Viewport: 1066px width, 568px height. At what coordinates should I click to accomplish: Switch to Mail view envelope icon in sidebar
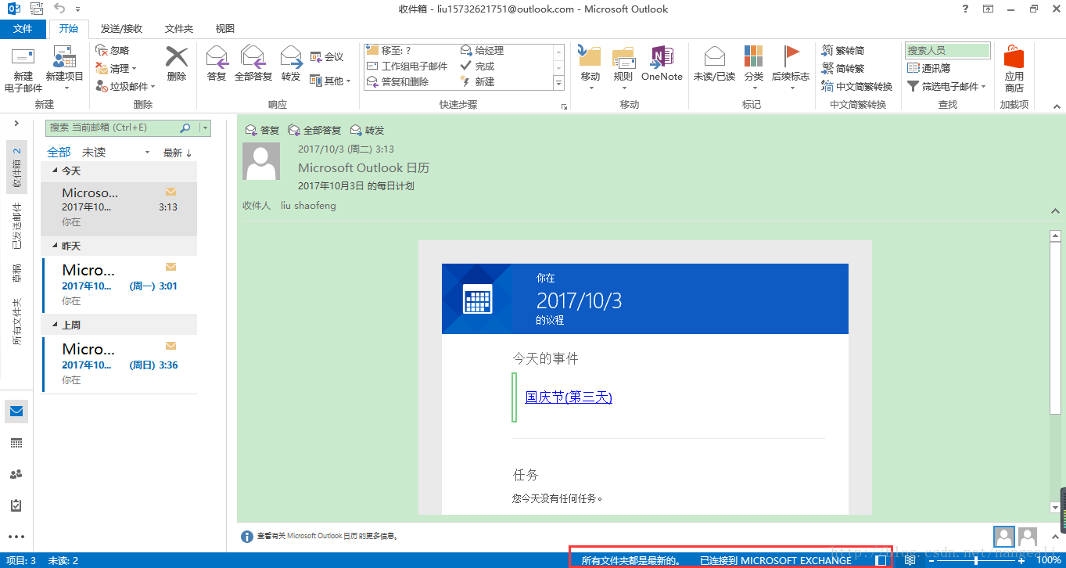click(16, 412)
